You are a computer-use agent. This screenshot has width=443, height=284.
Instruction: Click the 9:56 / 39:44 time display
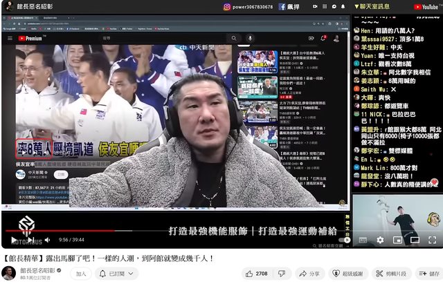tap(71, 240)
